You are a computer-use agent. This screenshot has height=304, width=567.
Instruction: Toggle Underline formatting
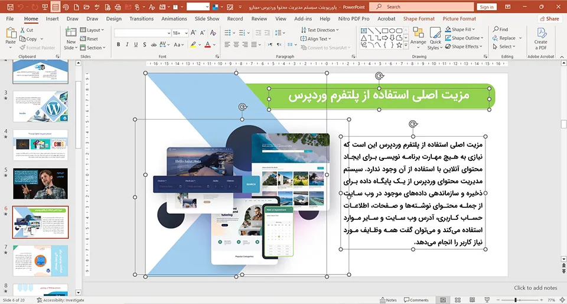coord(136,45)
